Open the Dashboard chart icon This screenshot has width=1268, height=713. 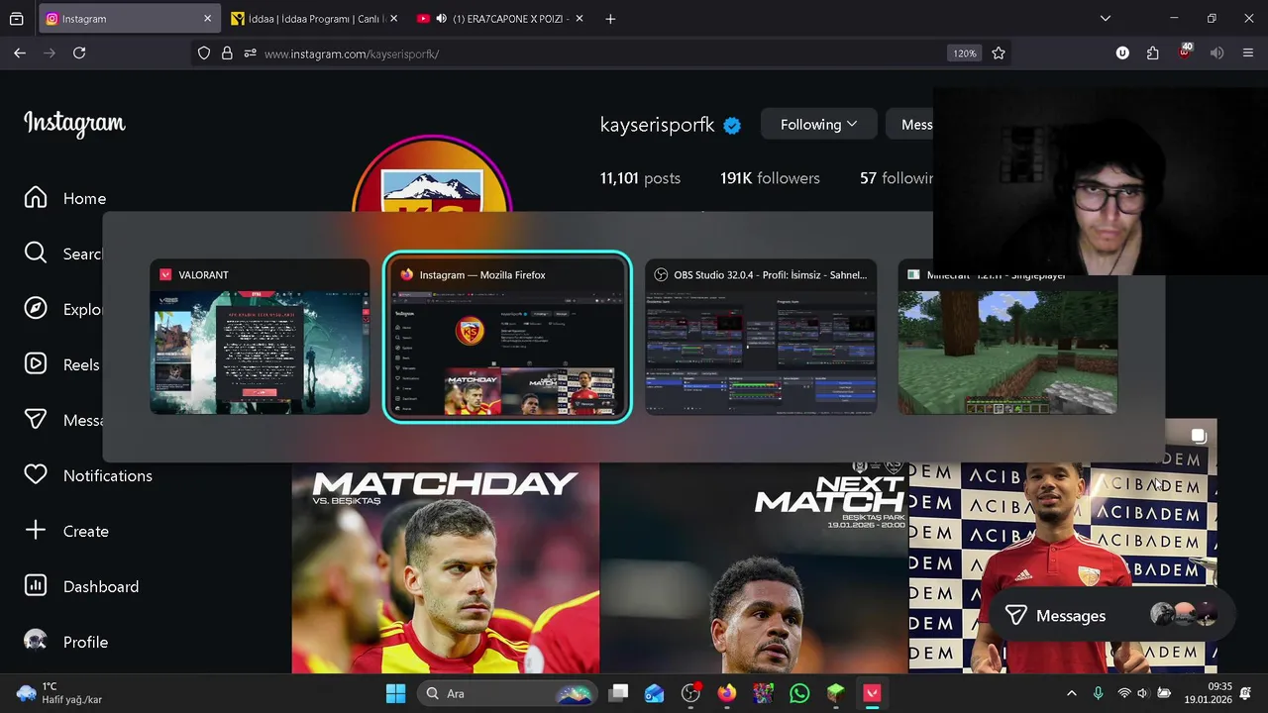pos(36,586)
